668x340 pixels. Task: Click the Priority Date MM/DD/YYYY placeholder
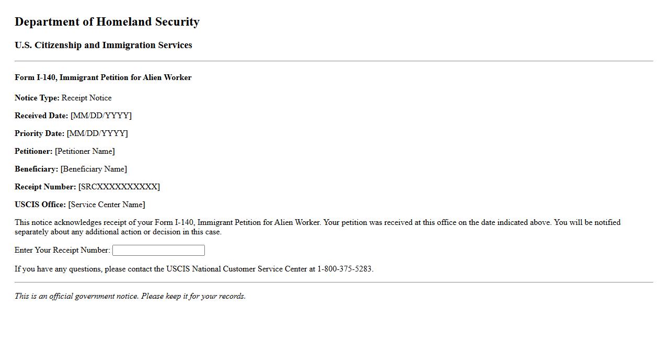[x=97, y=133]
